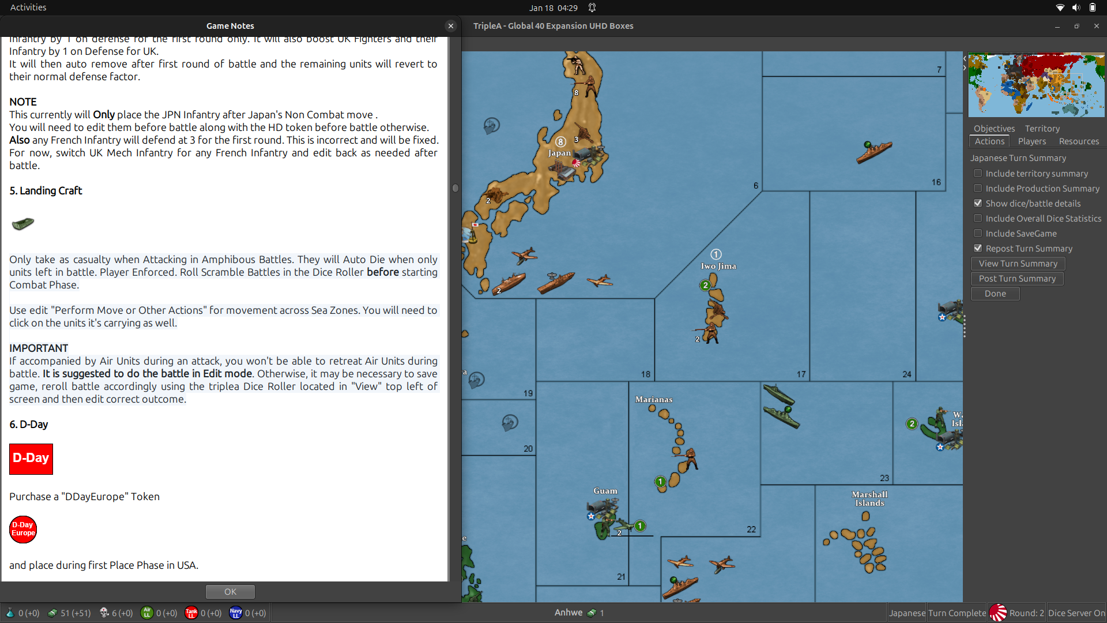Click the Japanese rising sun flag icon
The image size is (1107, 623).
[x=997, y=613]
